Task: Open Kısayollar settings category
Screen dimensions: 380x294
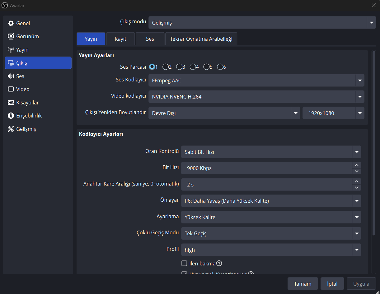Action: (38, 103)
